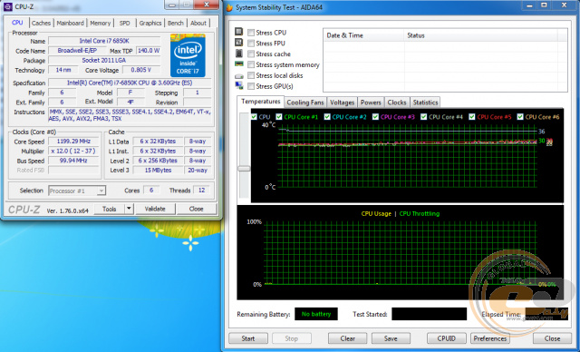Click the Multiplier value x 12.0 (12 - 37)
580x352 pixels.
point(73,151)
